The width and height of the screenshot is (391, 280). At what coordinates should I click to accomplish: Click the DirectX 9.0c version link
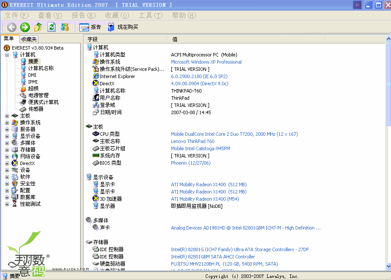click(x=200, y=84)
